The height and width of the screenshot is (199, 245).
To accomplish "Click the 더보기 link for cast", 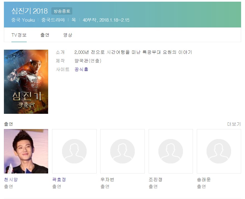I will (x=234, y=124).
